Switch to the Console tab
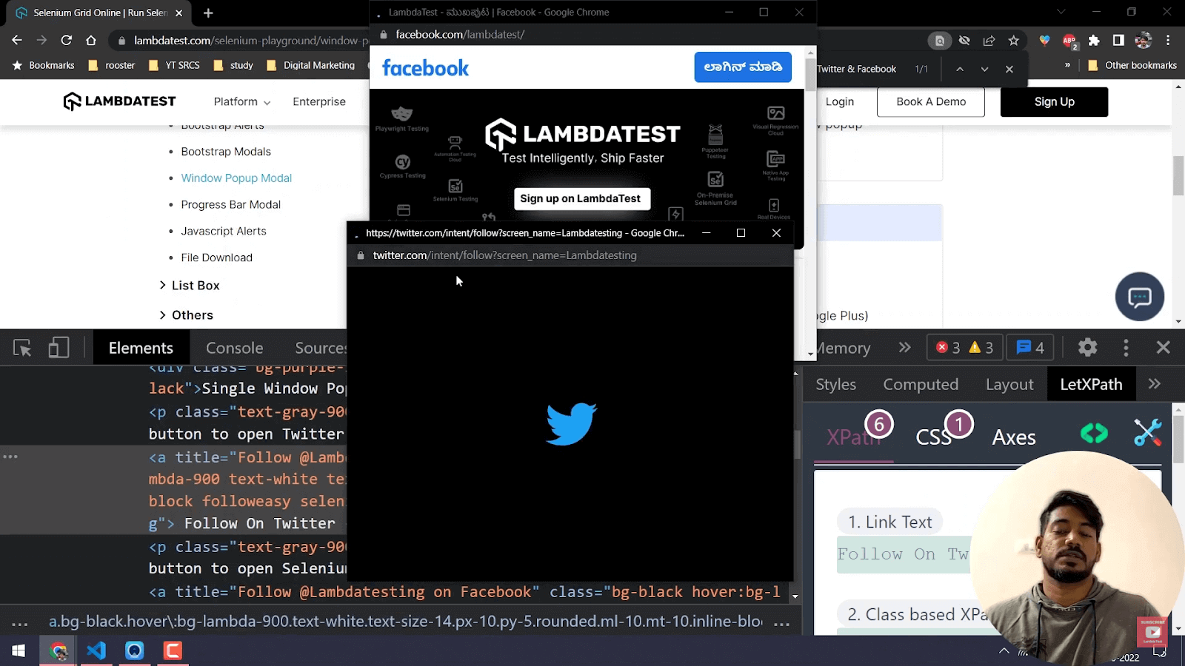1185x666 pixels. 234,347
